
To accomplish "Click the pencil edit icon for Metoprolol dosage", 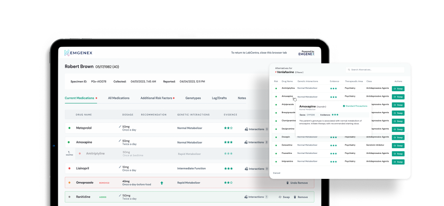I will 120,127.
